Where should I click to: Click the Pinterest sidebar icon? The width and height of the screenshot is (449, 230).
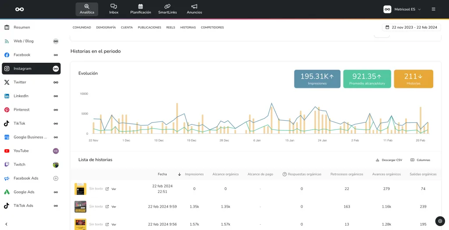tap(7, 110)
